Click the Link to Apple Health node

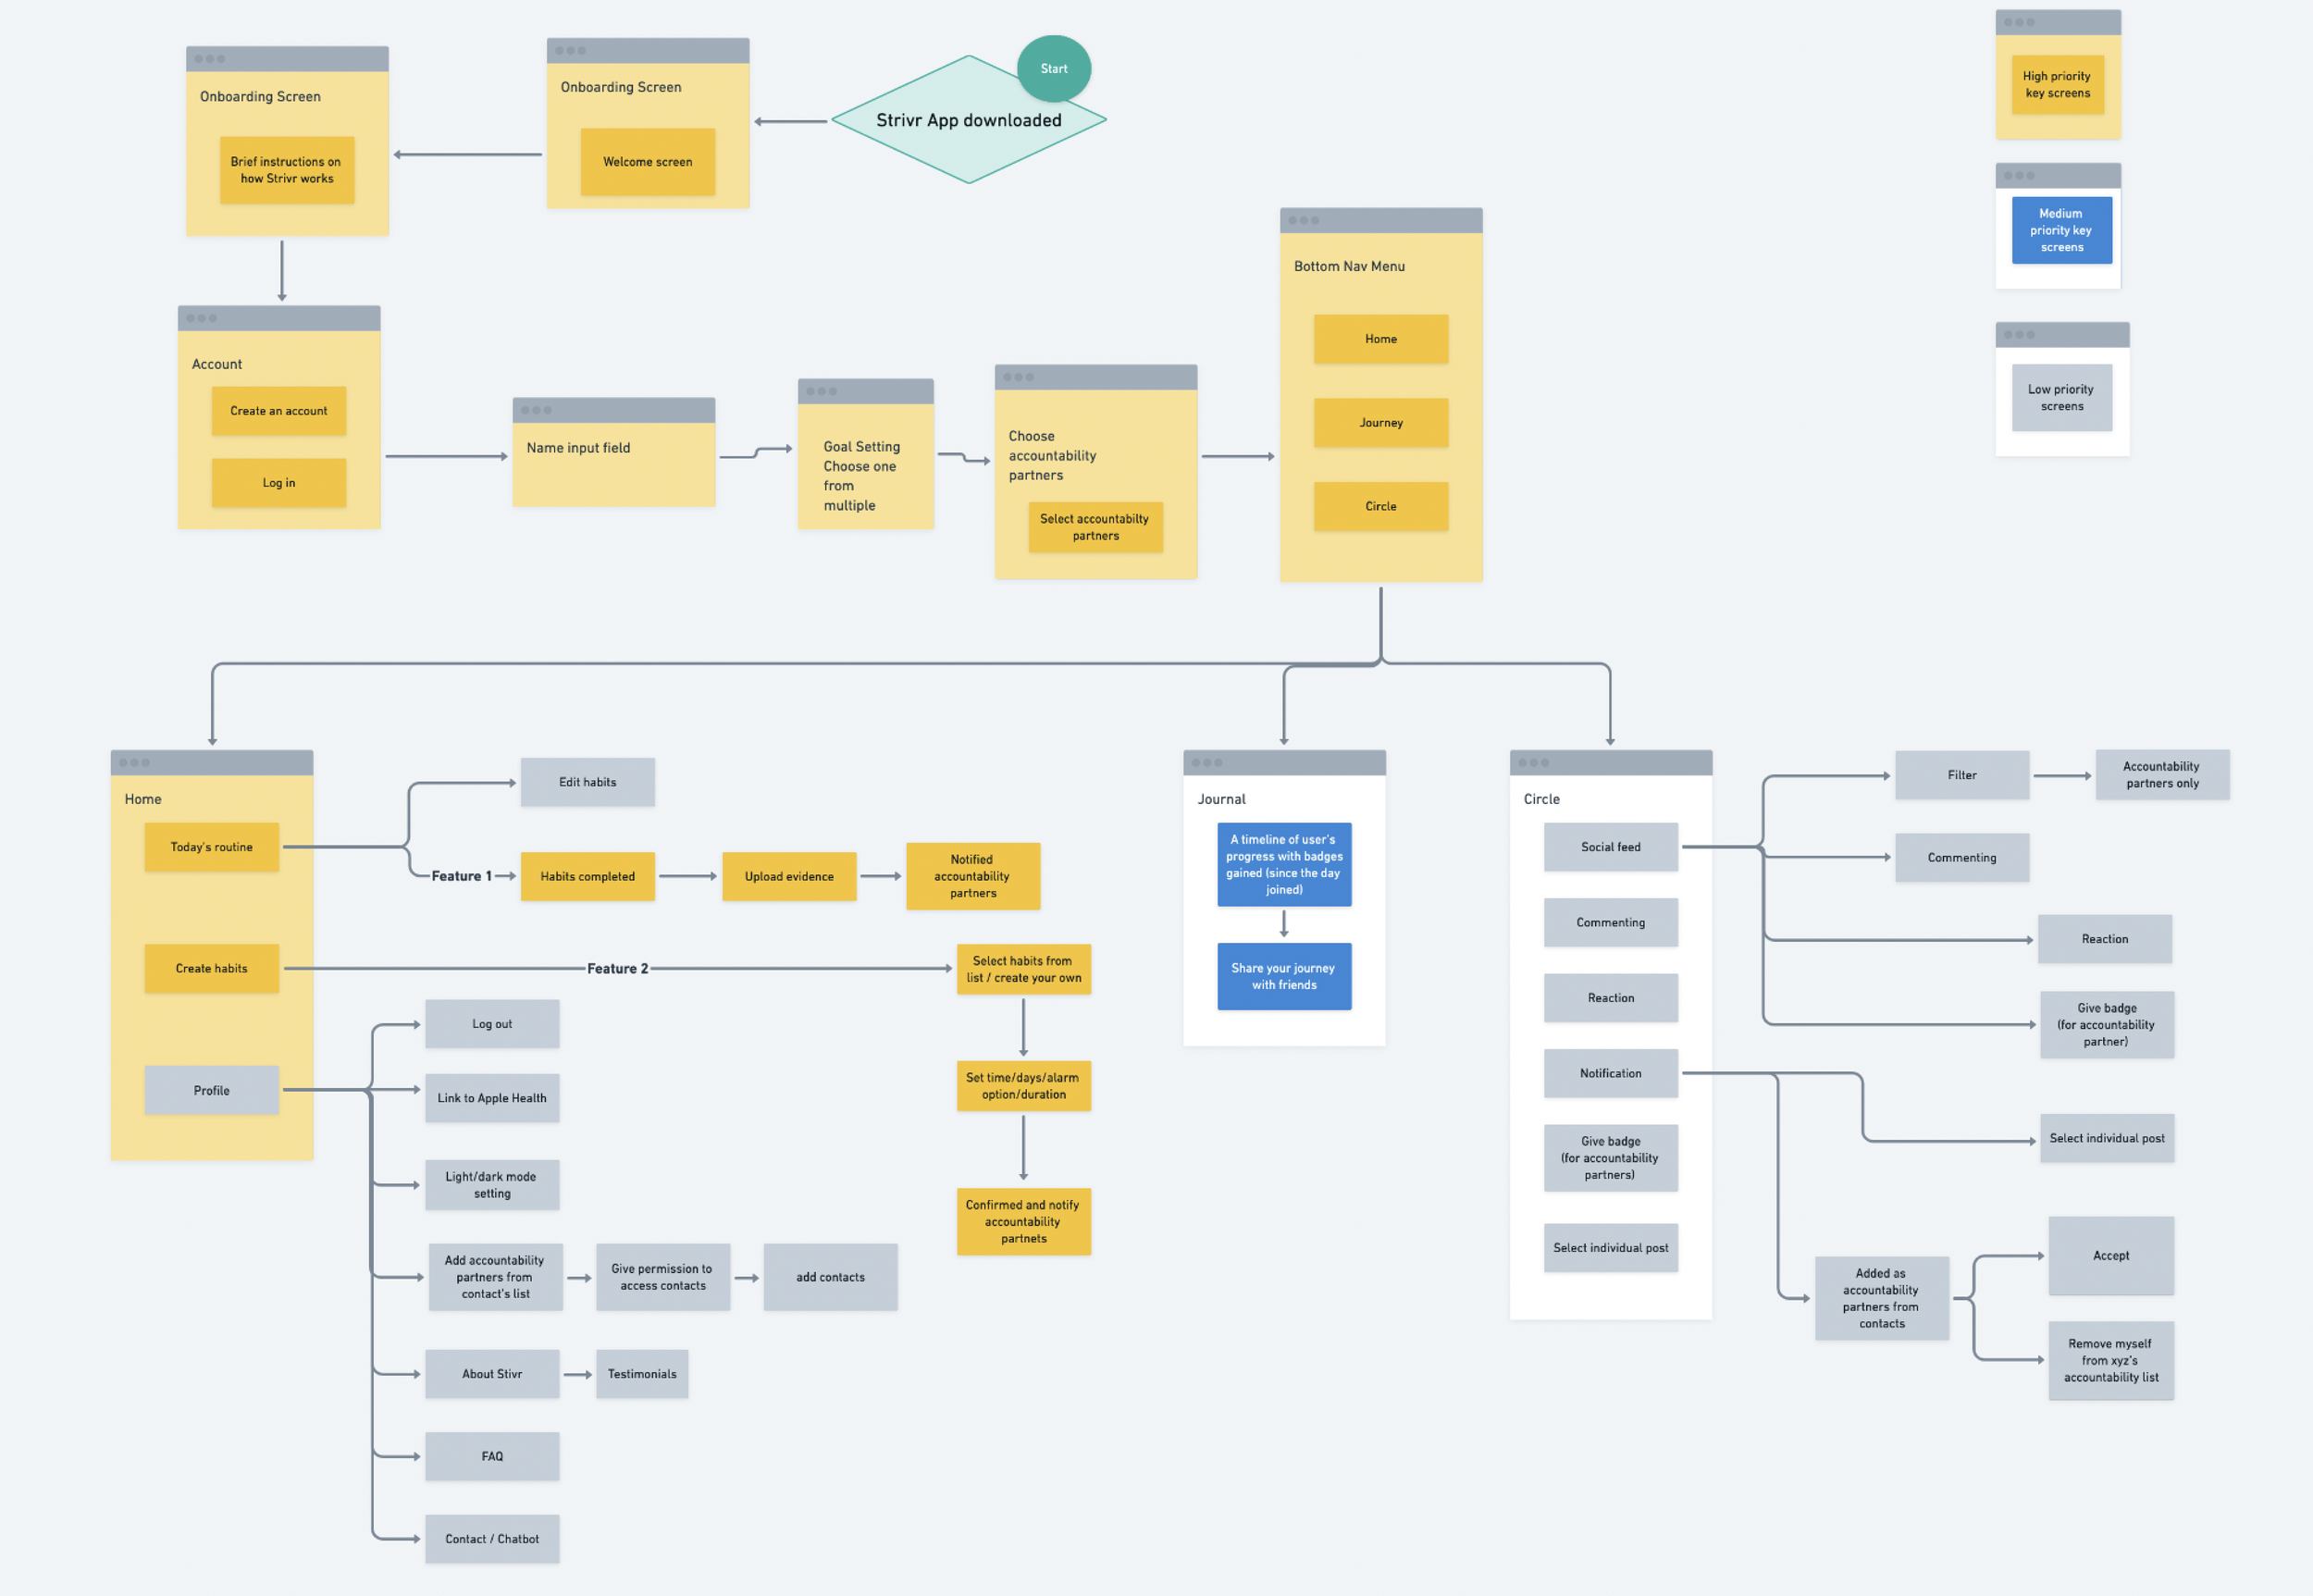tap(491, 1098)
